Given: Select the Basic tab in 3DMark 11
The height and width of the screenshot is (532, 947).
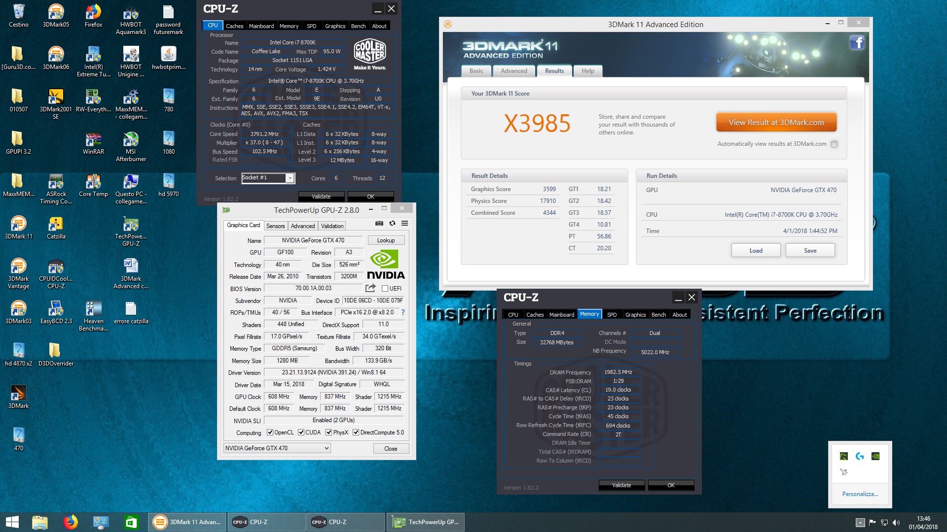Looking at the screenshot, I should (x=476, y=71).
